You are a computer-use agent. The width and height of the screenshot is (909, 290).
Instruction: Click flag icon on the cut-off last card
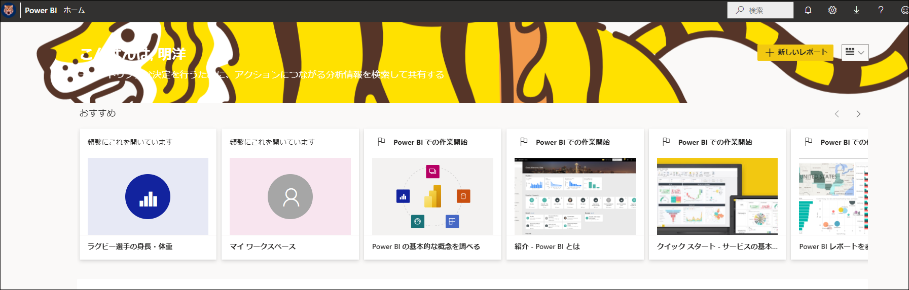click(809, 142)
